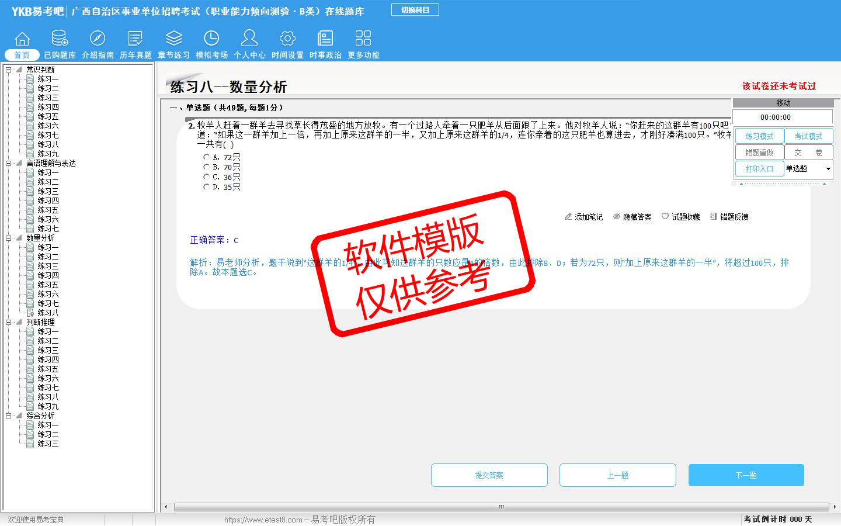Go to 首页 home tab
Image resolution: width=841 pixels, height=526 pixels.
(22, 55)
